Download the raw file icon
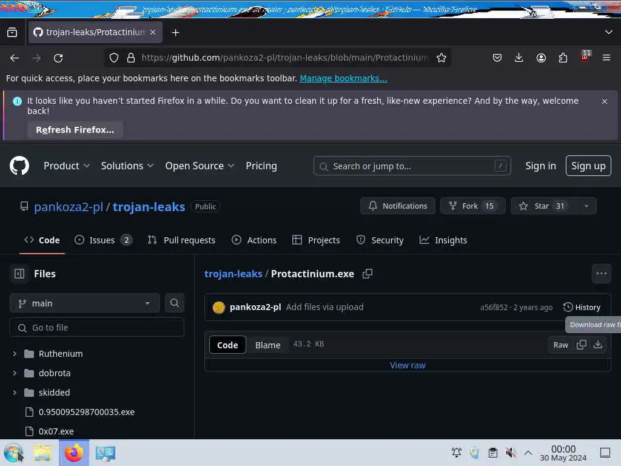621x466 pixels. point(598,345)
